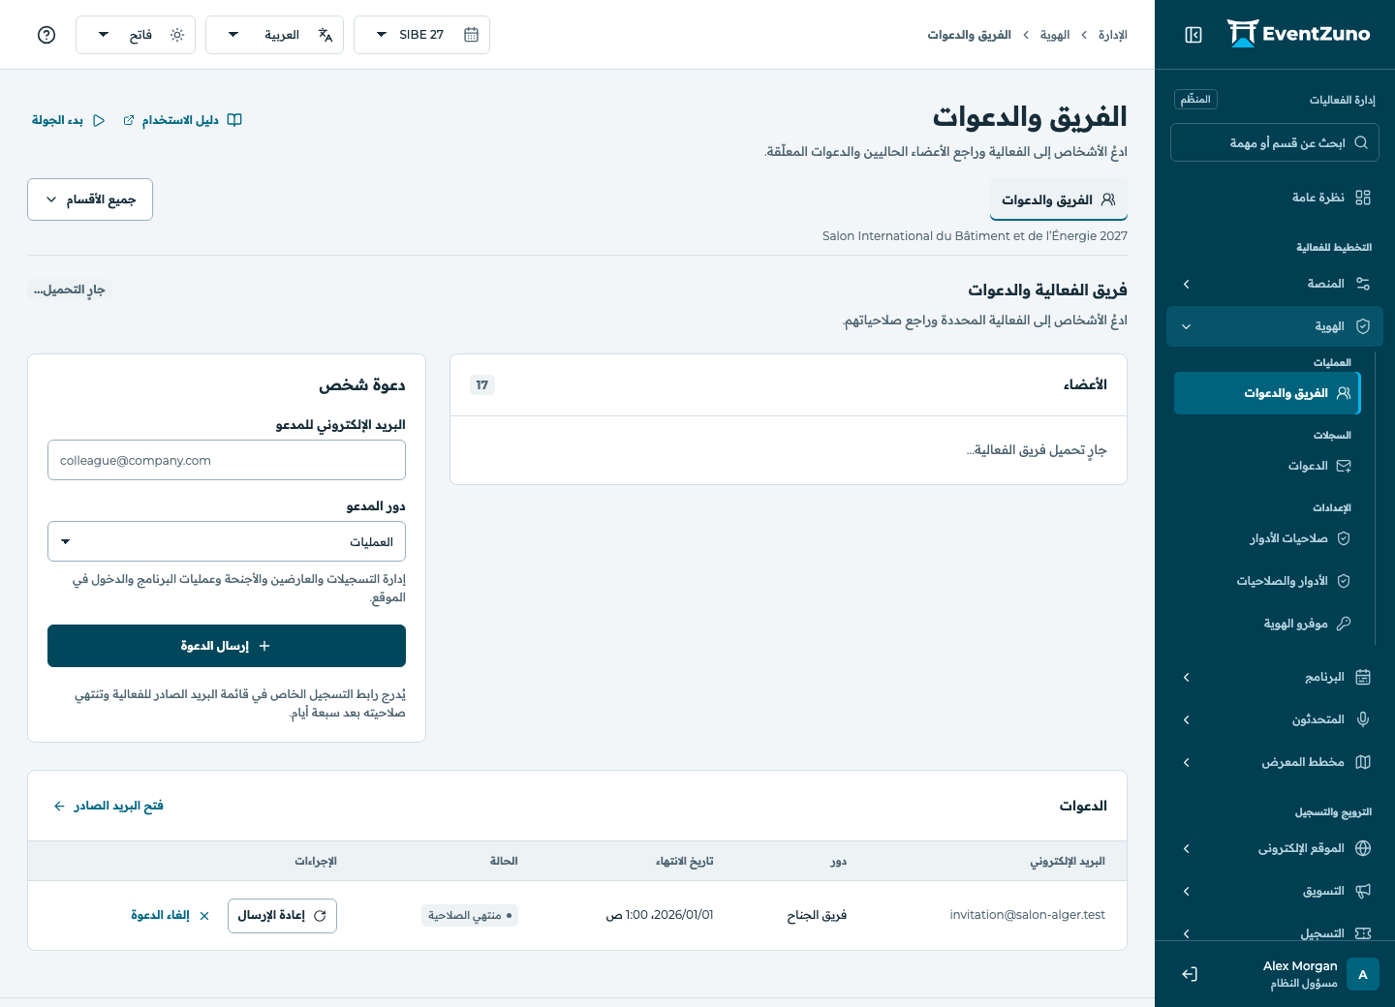Expand the البرنامج sidebar section

point(1275,677)
